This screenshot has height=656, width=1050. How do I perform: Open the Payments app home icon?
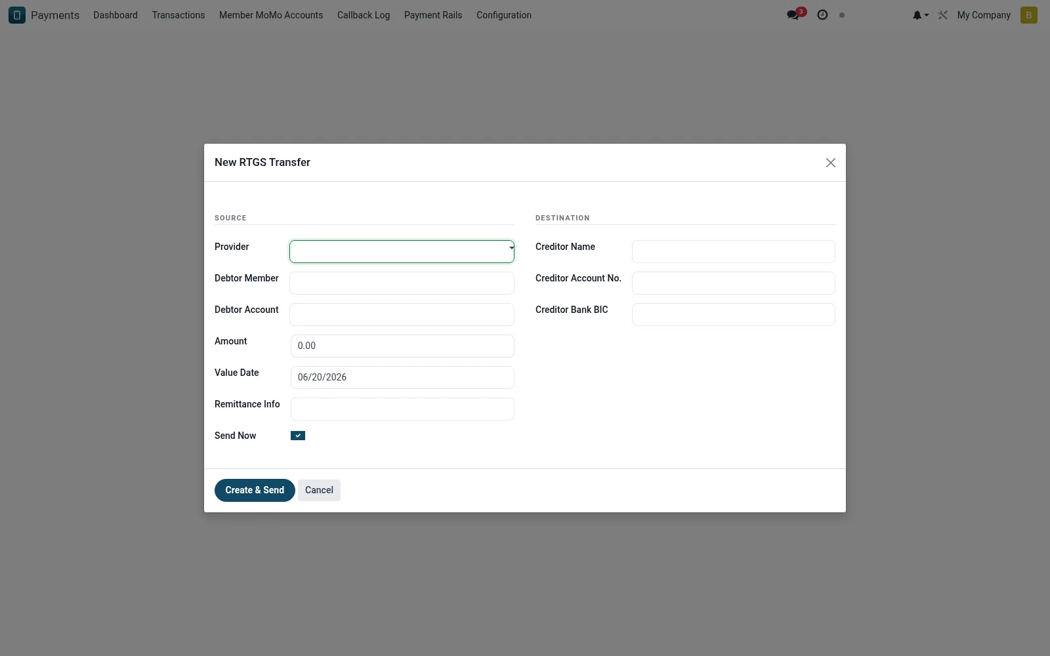[17, 15]
